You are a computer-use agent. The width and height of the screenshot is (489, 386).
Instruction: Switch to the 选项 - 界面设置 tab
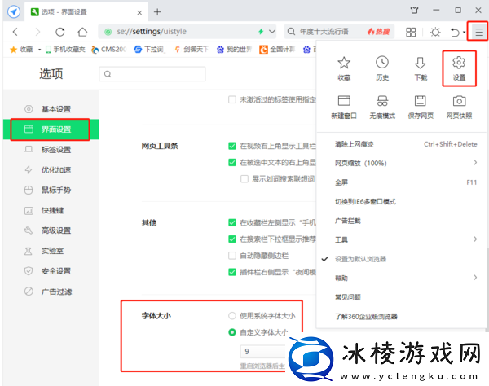click(86, 12)
